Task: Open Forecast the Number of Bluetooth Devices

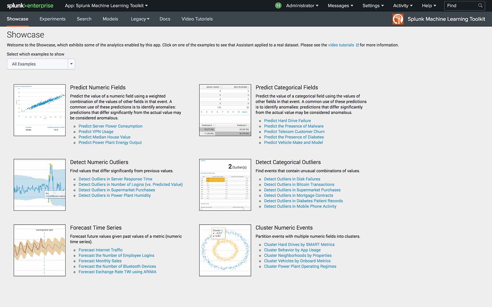Action: click(117, 267)
